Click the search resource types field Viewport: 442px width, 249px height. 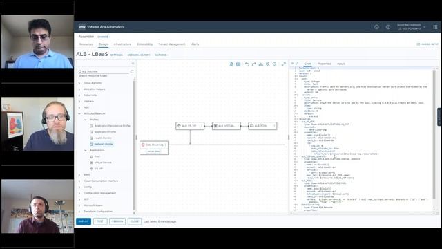pos(104,71)
